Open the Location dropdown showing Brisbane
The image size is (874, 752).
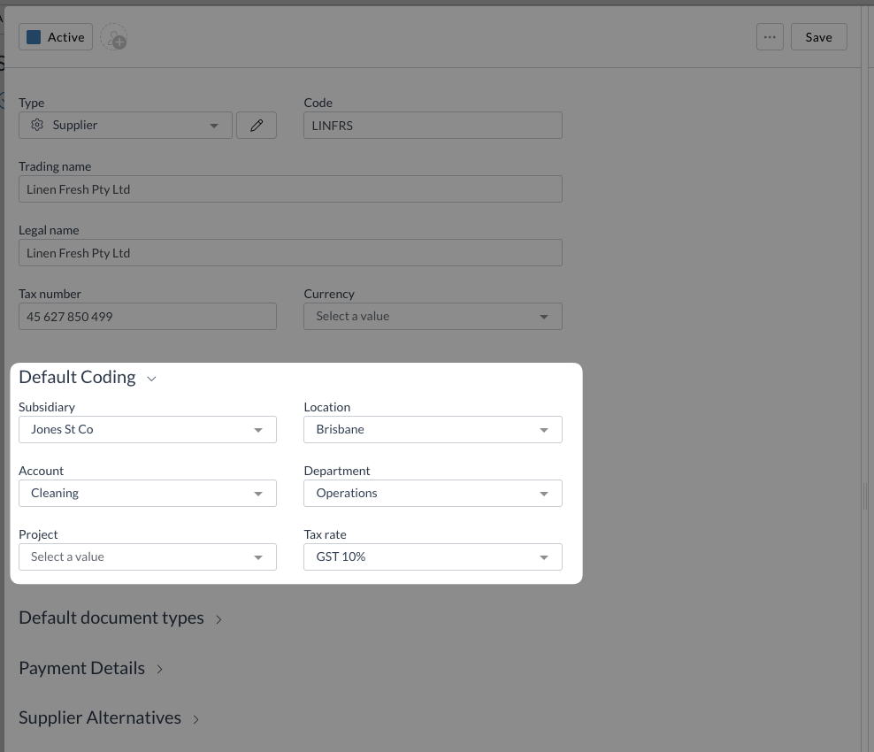coord(433,430)
